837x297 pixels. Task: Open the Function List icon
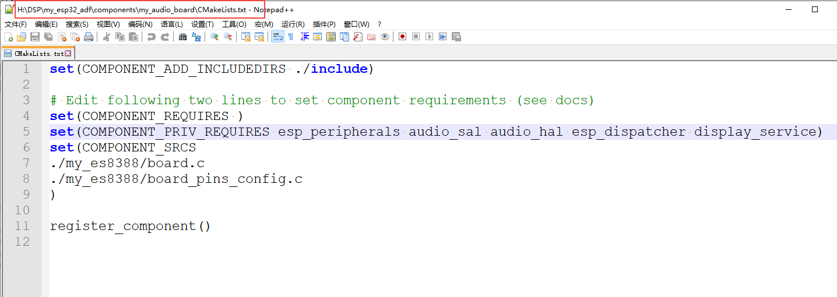pos(358,37)
